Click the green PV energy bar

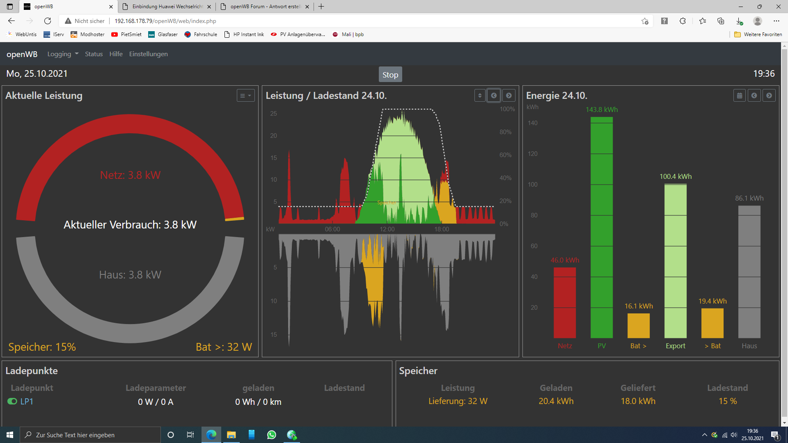601,228
